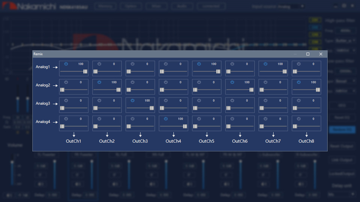Click the Analog3 to OutCh8 level slider

[x=306, y=108]
